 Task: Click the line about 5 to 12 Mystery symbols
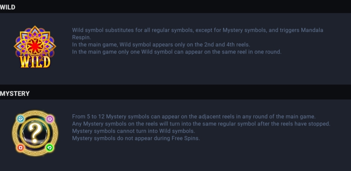pos(193,116)
